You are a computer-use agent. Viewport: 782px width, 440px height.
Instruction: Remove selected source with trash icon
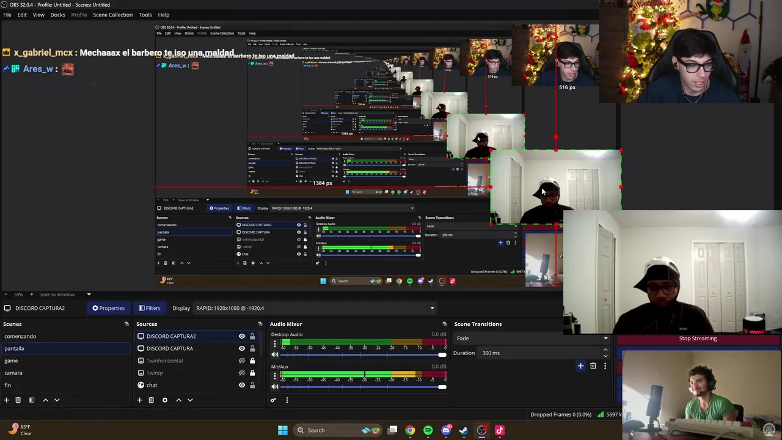click(x=151, y=400)
